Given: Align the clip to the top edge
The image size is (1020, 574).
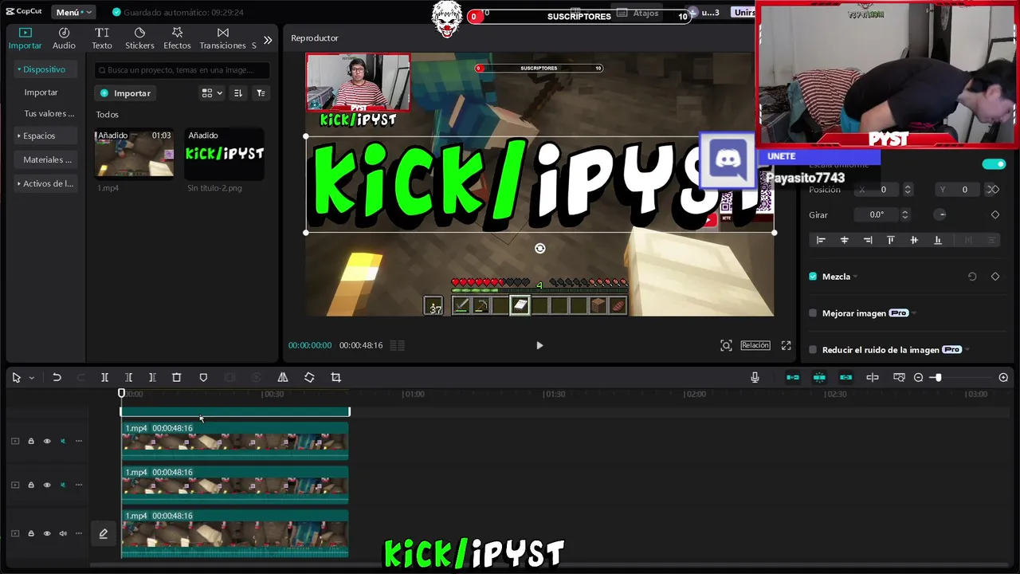Looking at the screenshot, I should coord(891,240).
